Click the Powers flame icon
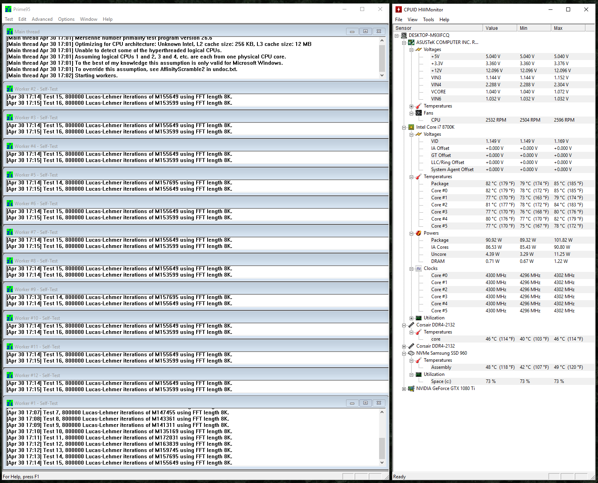This screenshot has height=483, width=598. (418, 233)
